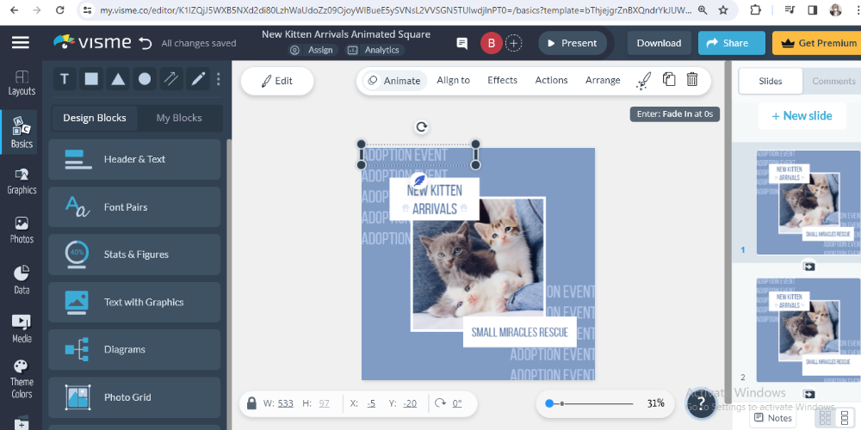Open the Actions menu
Viewport: 861px width, 430px height.
(x=551, y=80)
